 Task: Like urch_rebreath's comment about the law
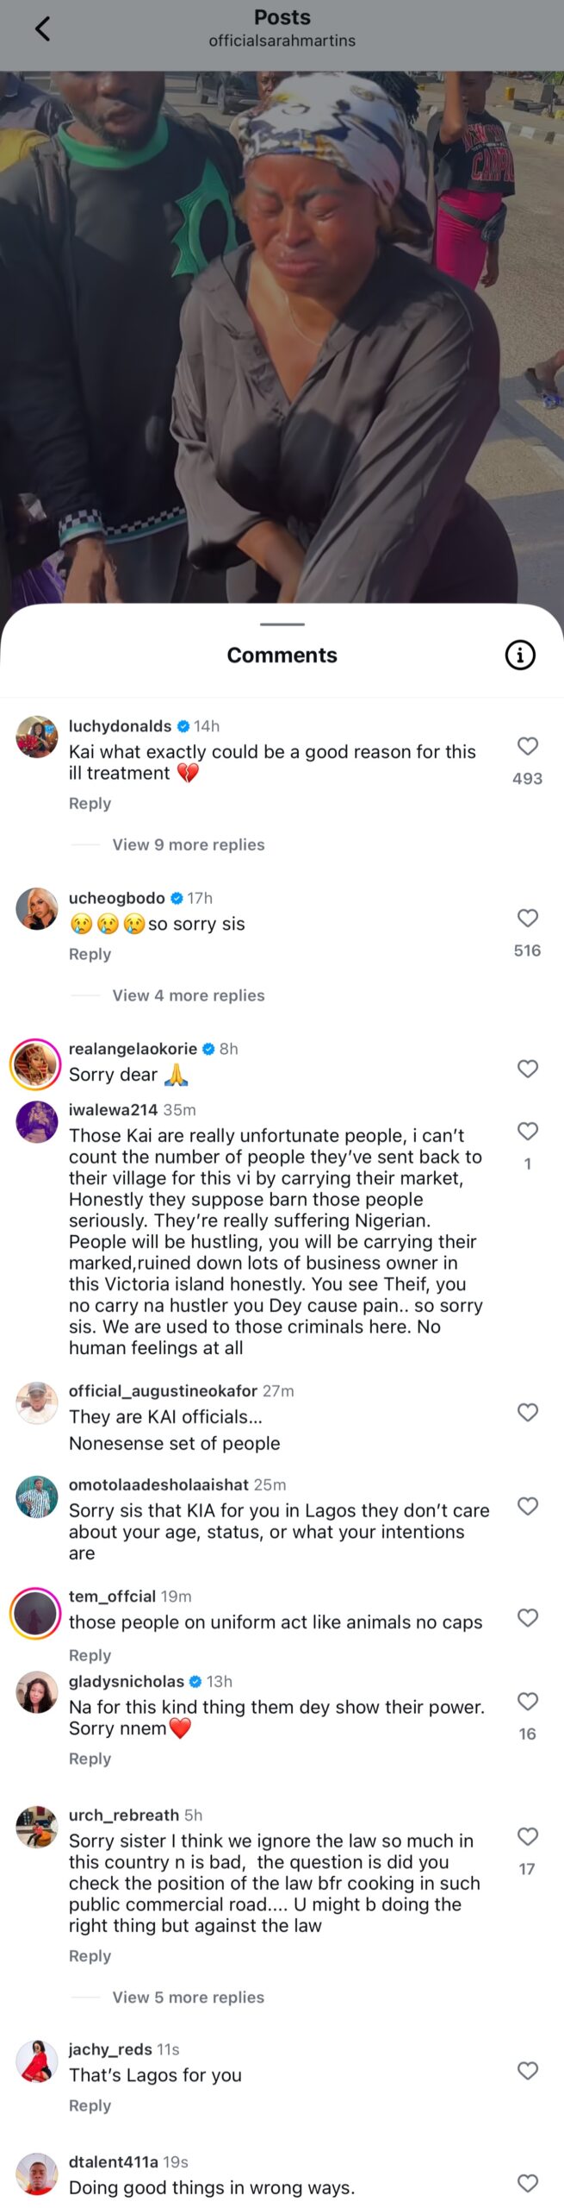527,1836
